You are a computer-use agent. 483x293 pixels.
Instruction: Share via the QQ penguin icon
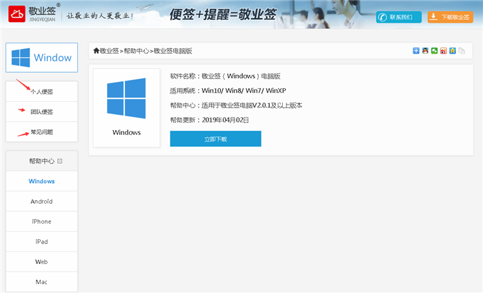pos(425,51)
